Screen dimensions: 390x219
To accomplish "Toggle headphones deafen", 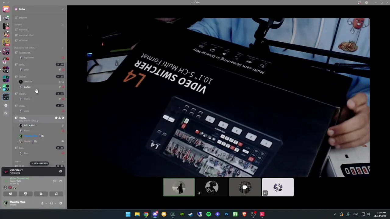I will click(x=51, y=203).
